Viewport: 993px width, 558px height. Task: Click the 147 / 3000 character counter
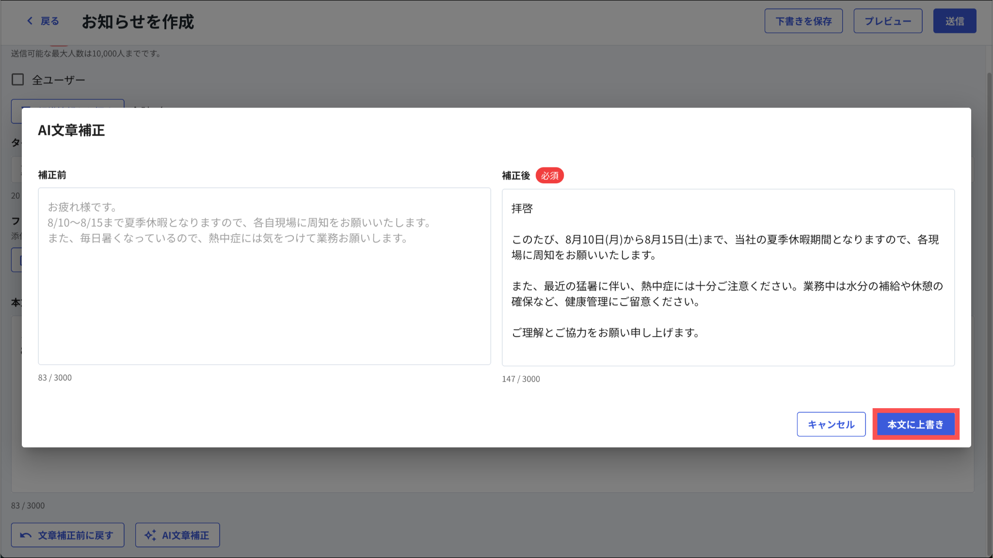[x=521, y=379]
